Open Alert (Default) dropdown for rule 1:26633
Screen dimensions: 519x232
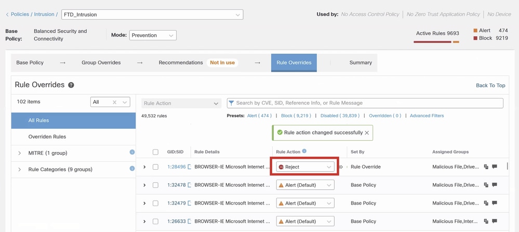click(x=305, y=222)
